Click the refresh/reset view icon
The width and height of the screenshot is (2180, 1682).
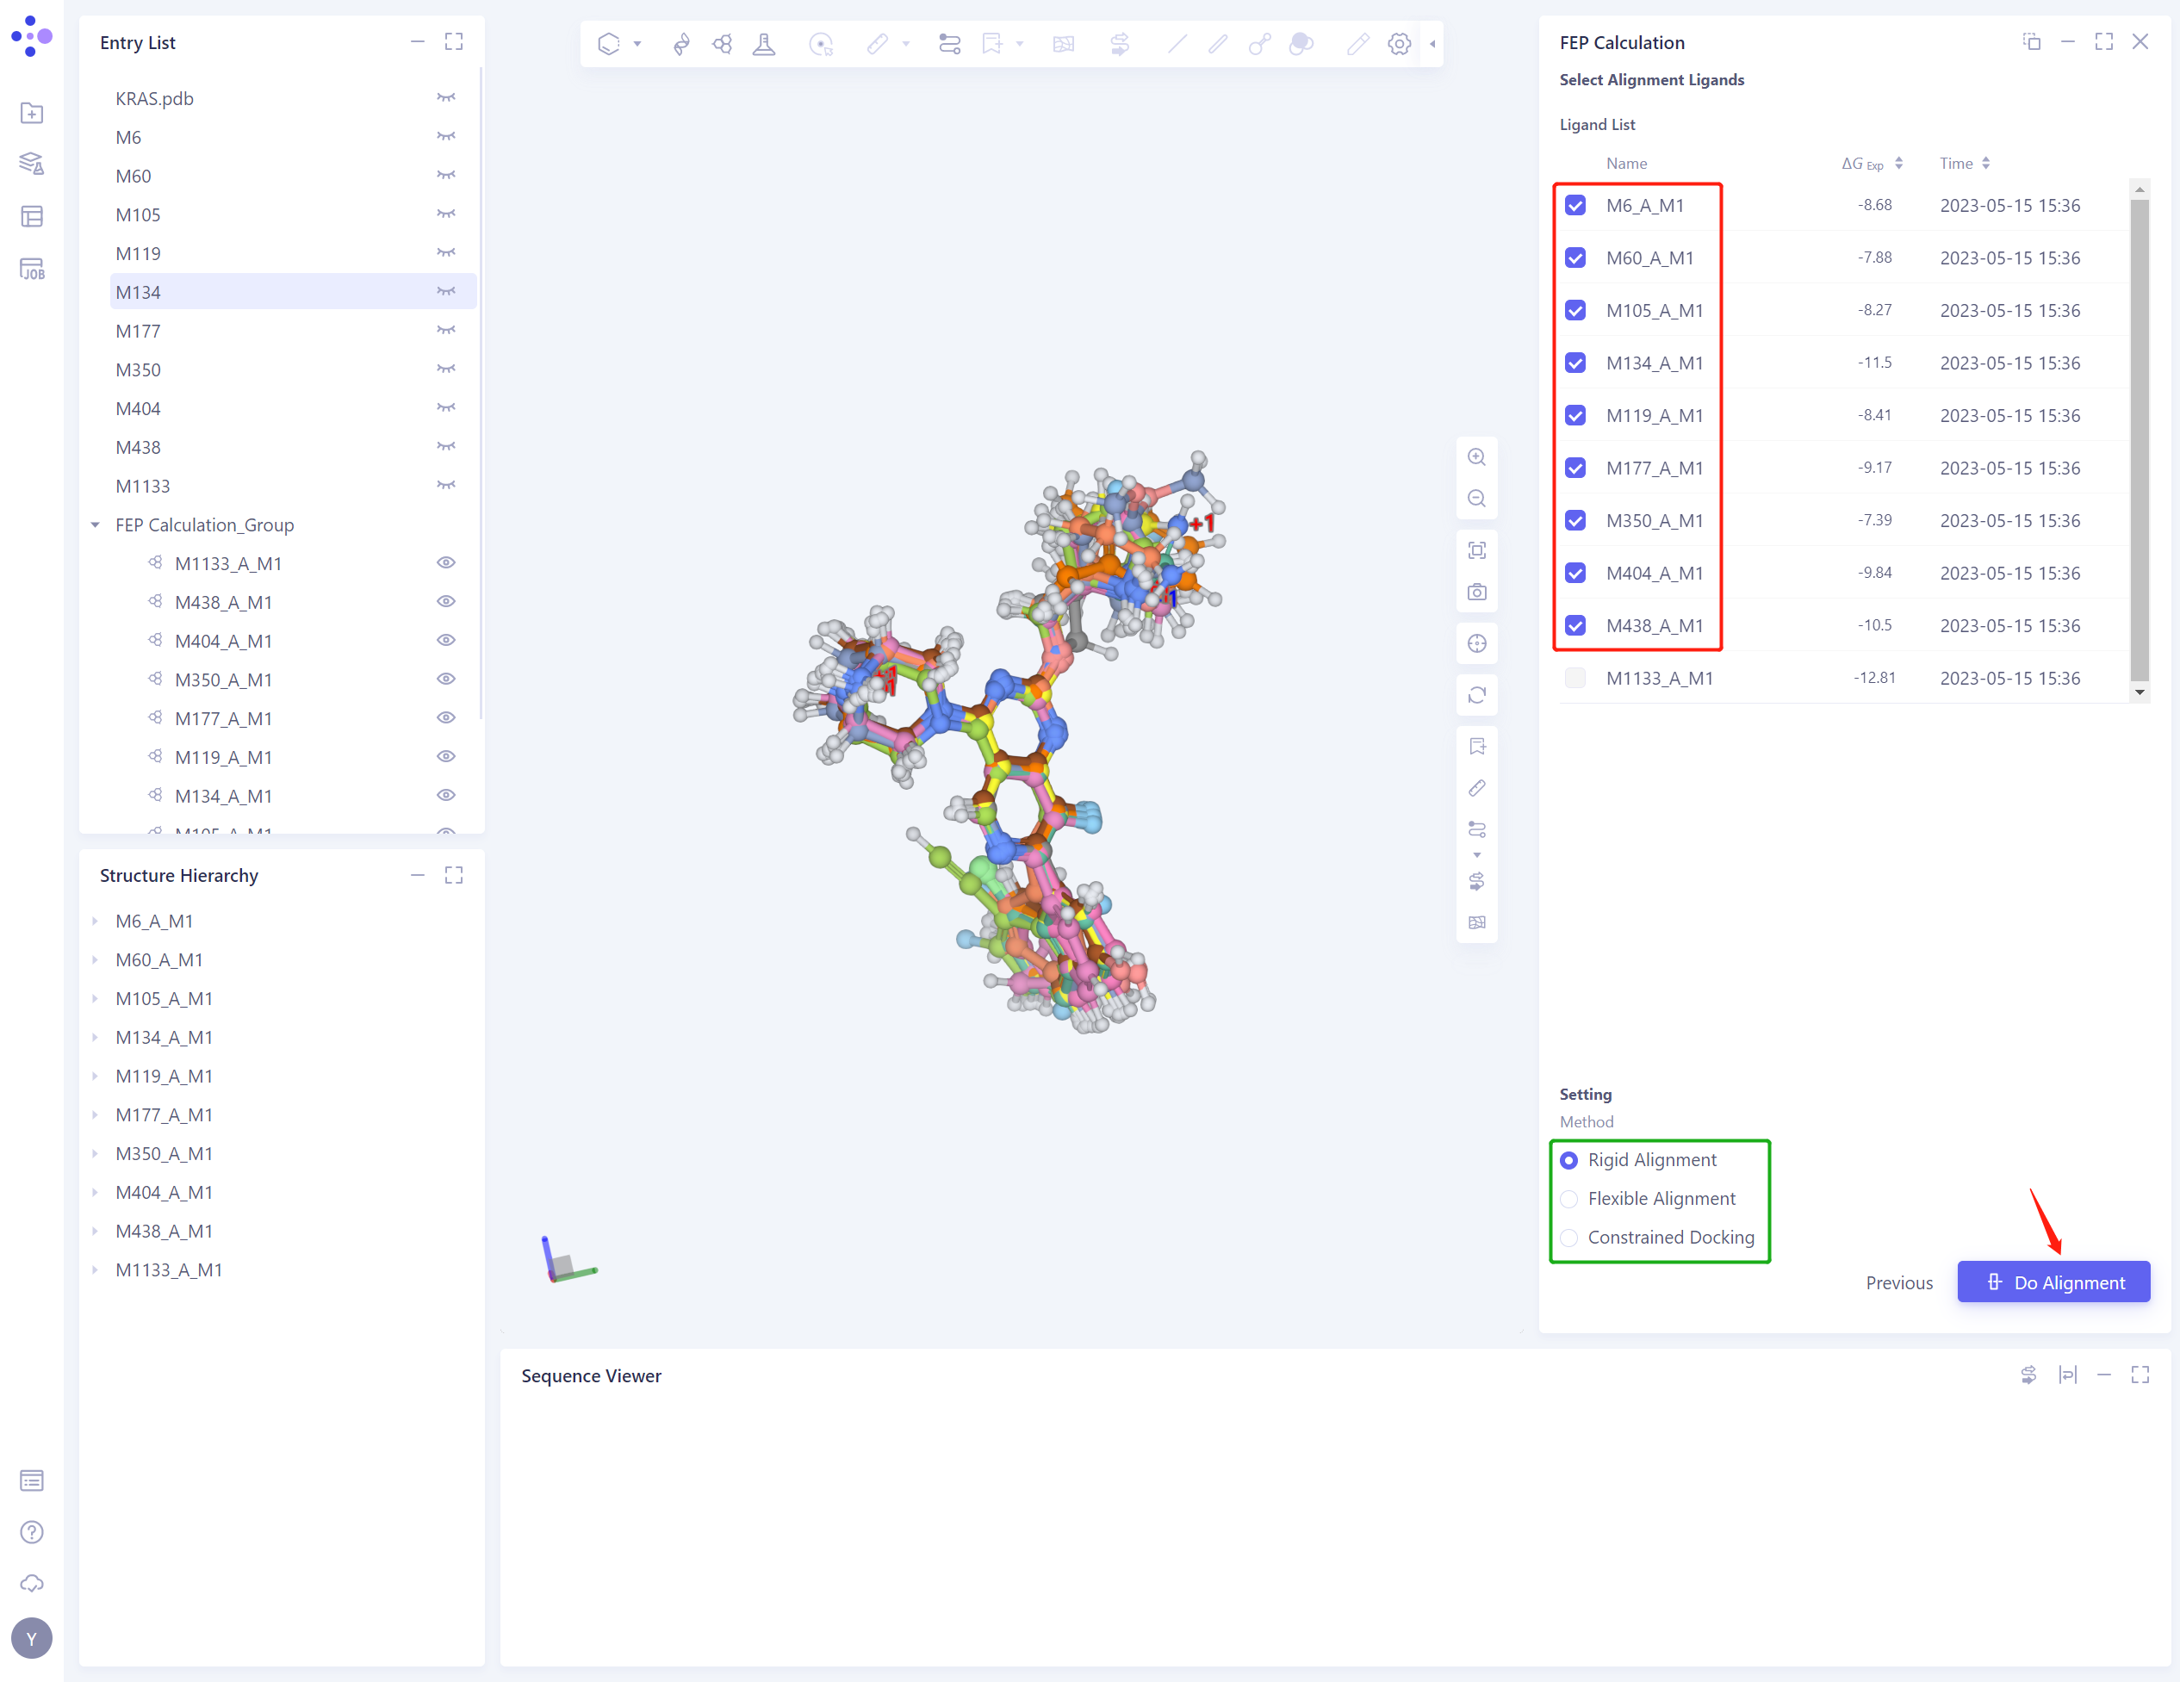tap(1476, 695)
